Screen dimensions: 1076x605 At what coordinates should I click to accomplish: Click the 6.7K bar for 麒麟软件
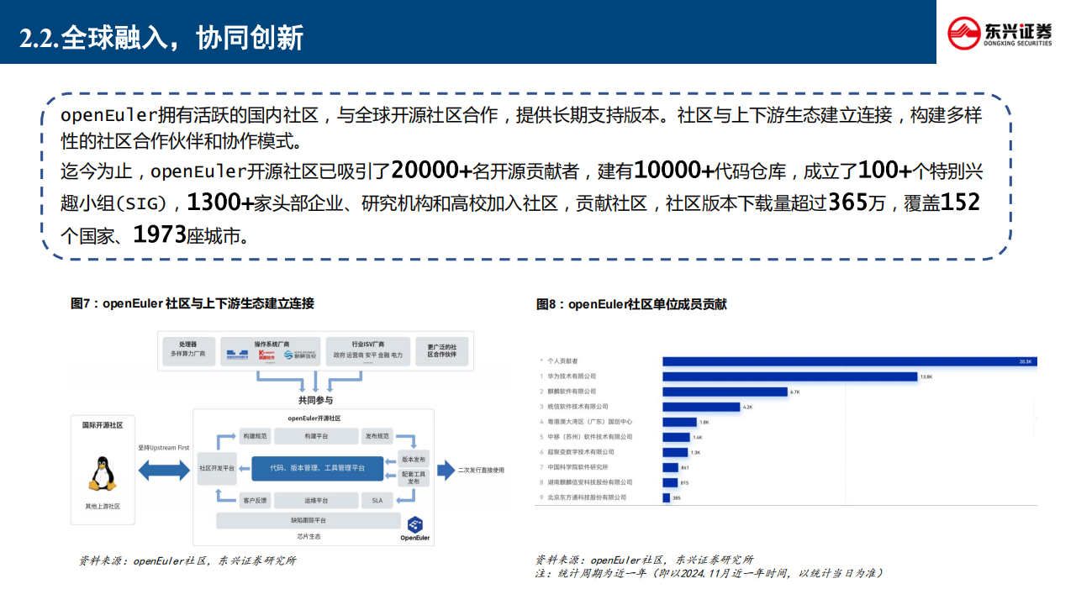coord(725,392)
